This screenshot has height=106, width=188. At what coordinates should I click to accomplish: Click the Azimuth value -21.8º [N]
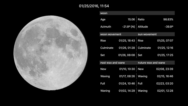point(128,27)
